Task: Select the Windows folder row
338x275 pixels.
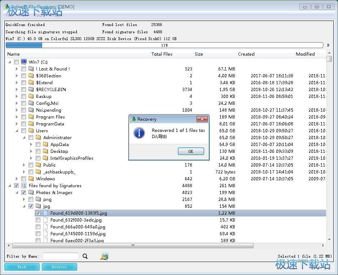Action: pos(166,179)
